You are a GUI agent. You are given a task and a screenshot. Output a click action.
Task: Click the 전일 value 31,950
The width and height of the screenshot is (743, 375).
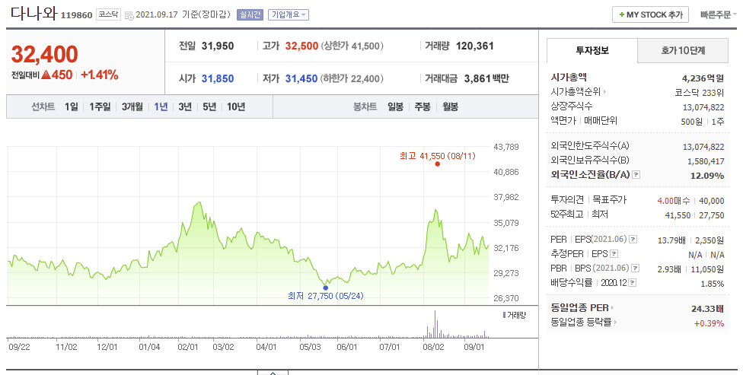[218, 46]
